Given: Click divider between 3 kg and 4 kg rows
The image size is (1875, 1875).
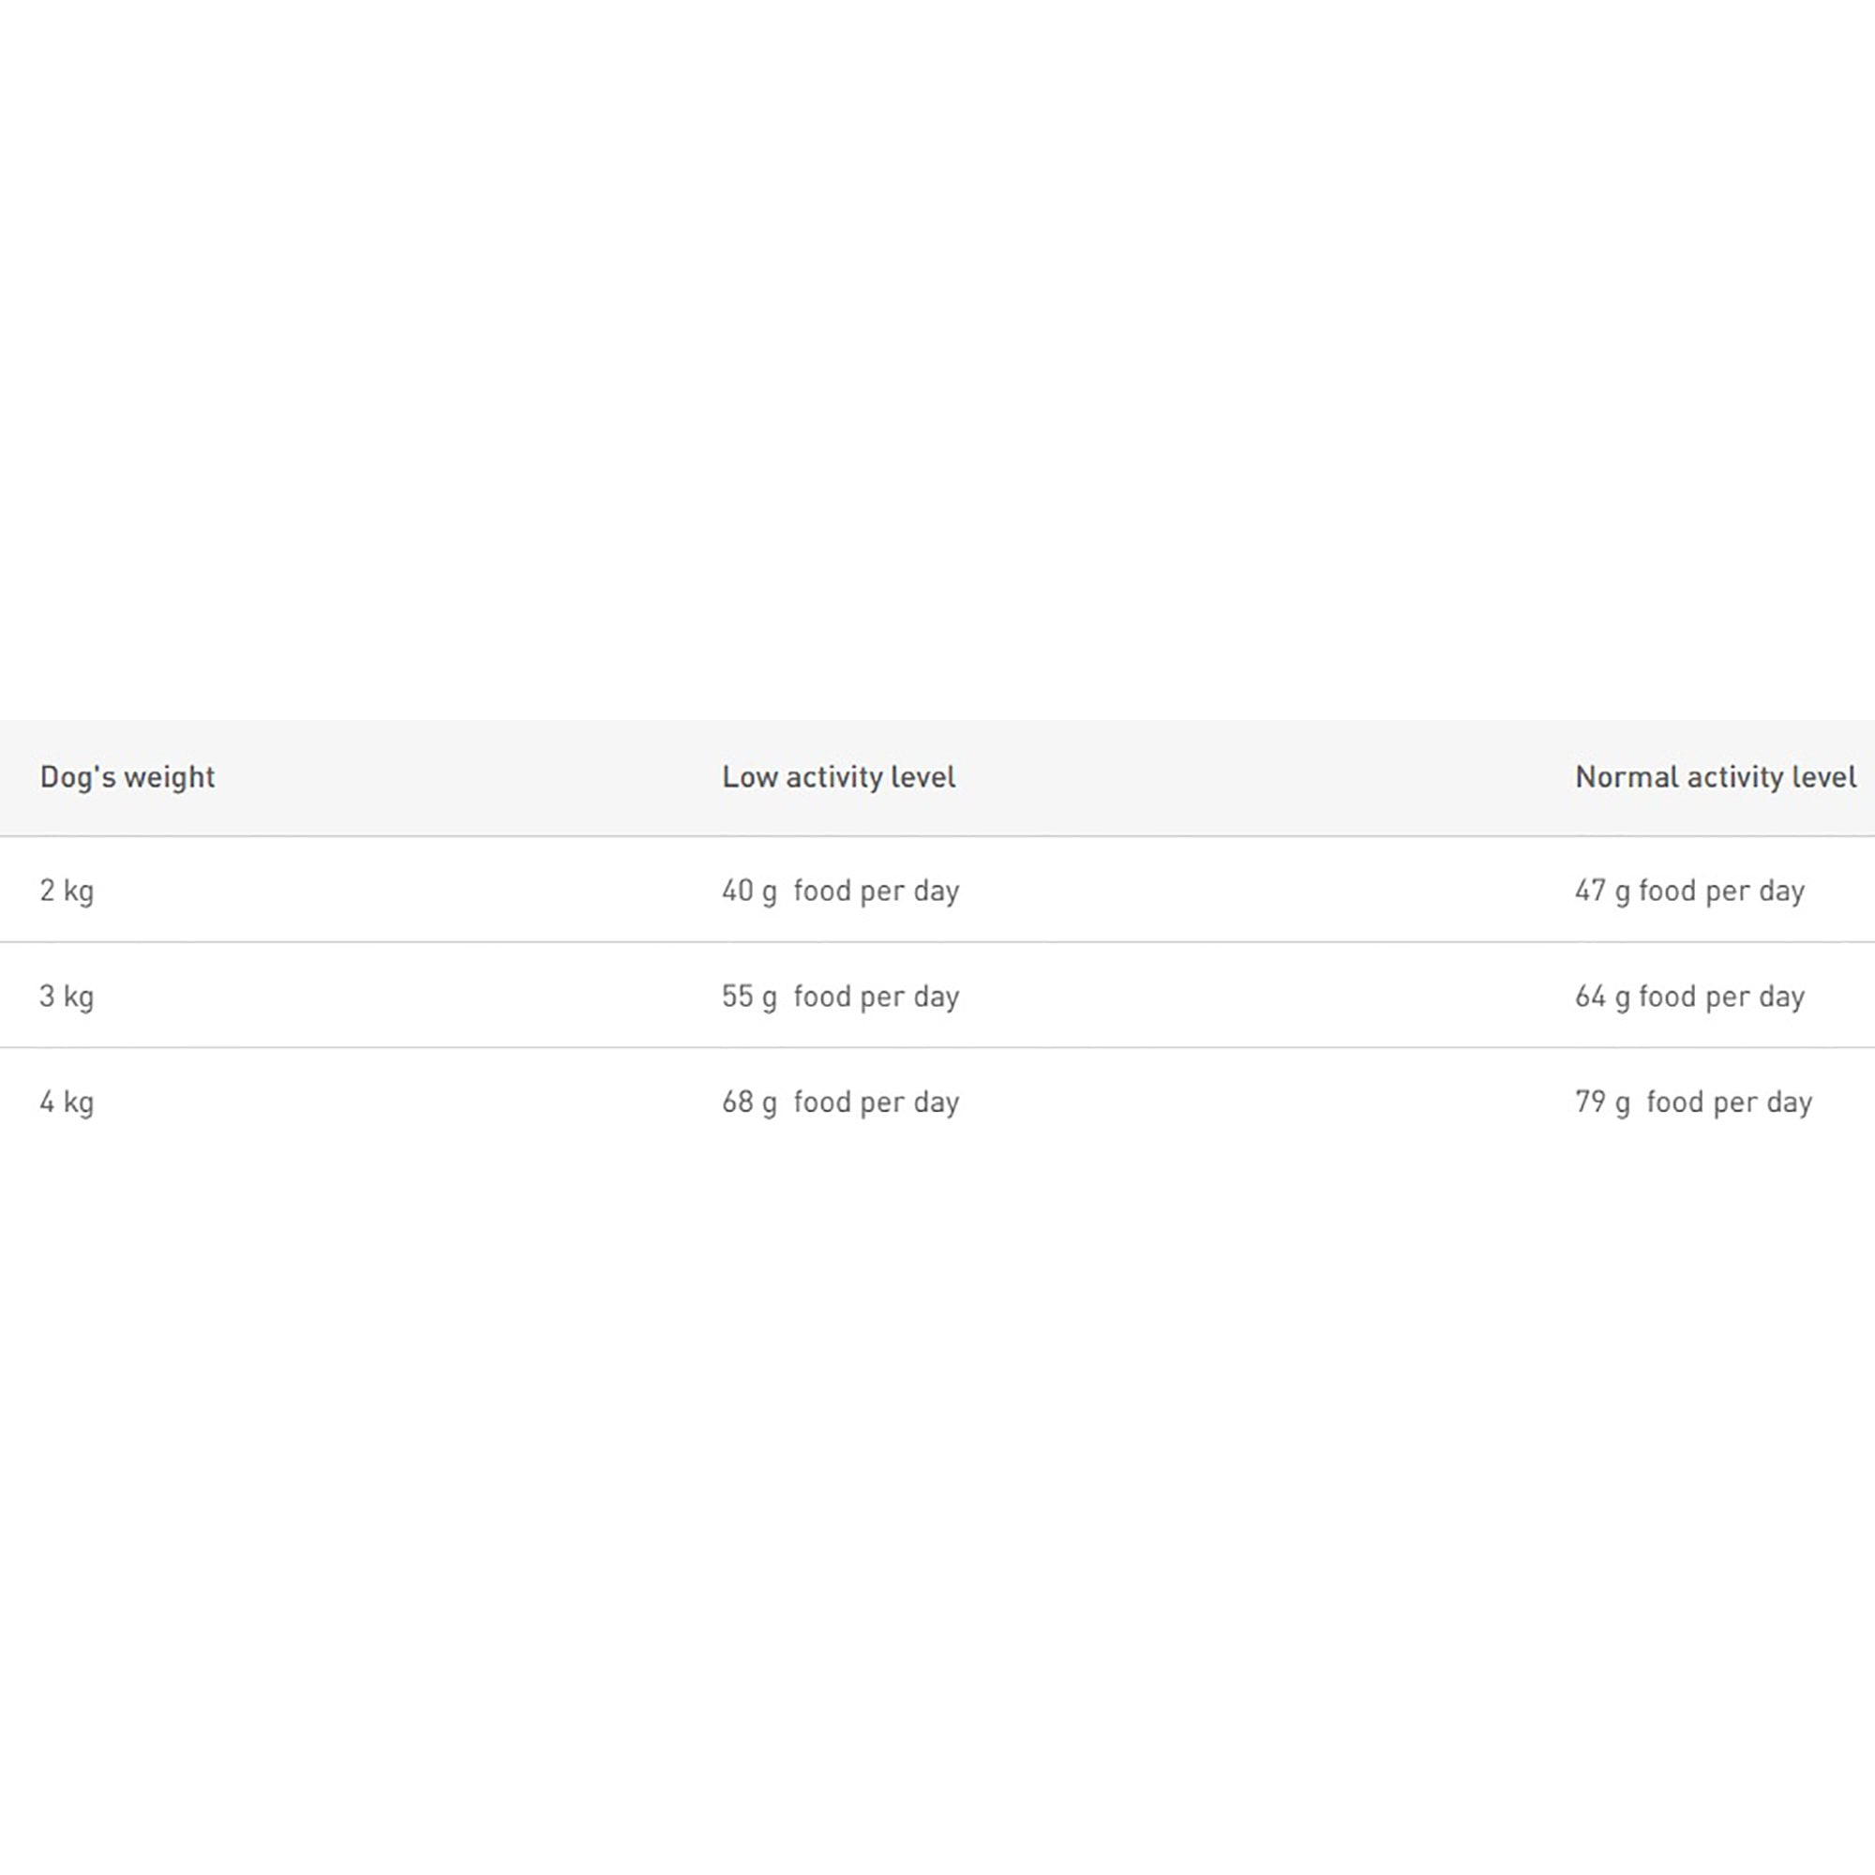Looking at the screenshot, I should (937, 1047).
